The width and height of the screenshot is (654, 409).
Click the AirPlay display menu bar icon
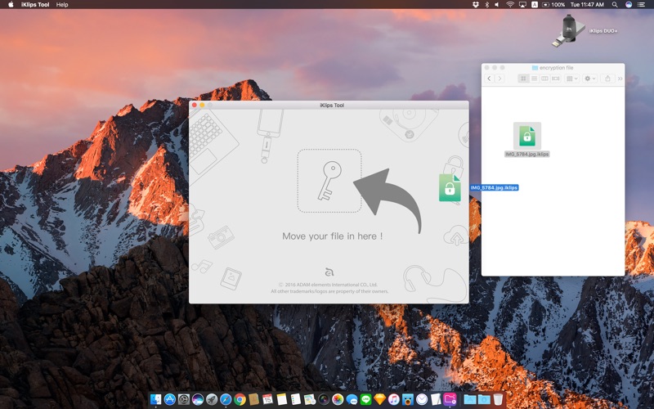[x=522, y=5]
